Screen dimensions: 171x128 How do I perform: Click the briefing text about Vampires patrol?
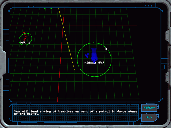click(x=76, y=113)
